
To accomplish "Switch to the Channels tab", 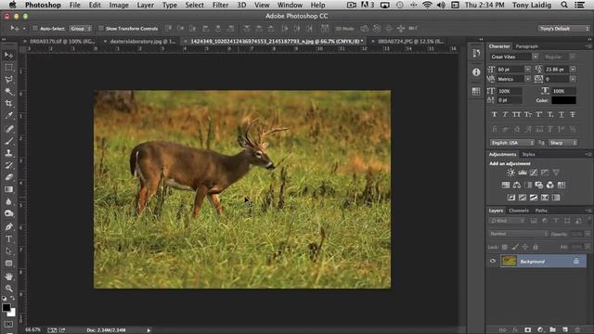I will coord(519,211).
